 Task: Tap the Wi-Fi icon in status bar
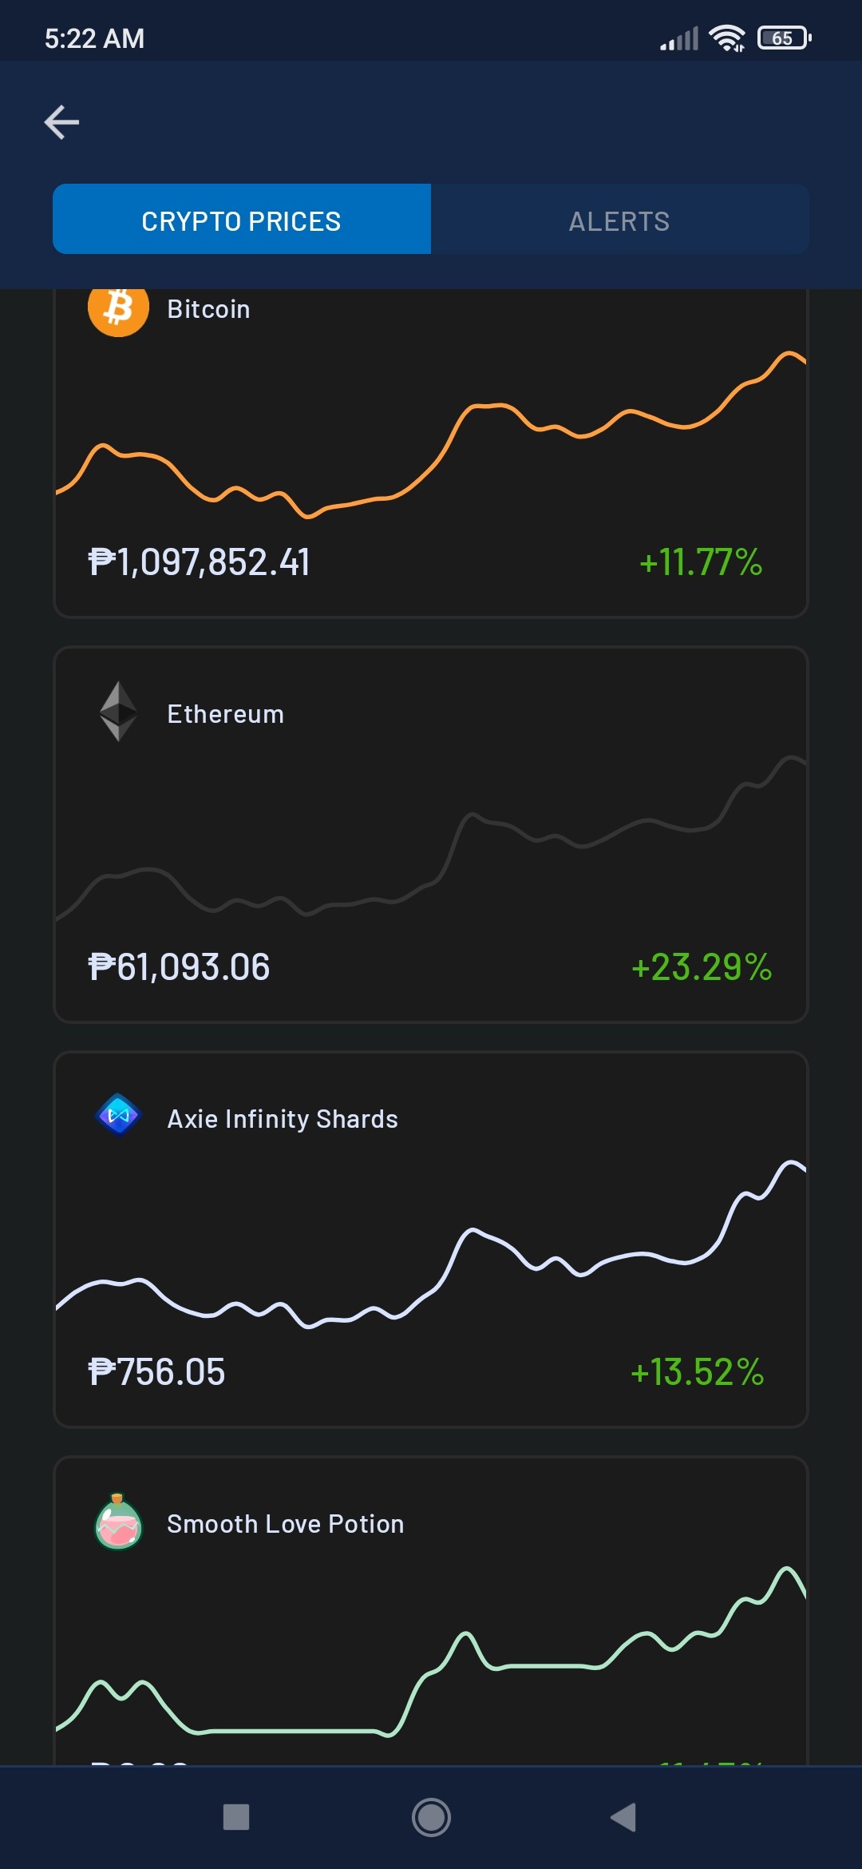coord(726,38)
